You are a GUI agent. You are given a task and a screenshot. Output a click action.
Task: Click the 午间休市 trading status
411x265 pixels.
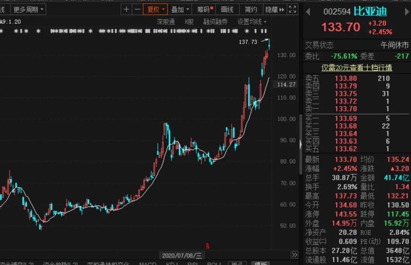[x=395, y=45]
